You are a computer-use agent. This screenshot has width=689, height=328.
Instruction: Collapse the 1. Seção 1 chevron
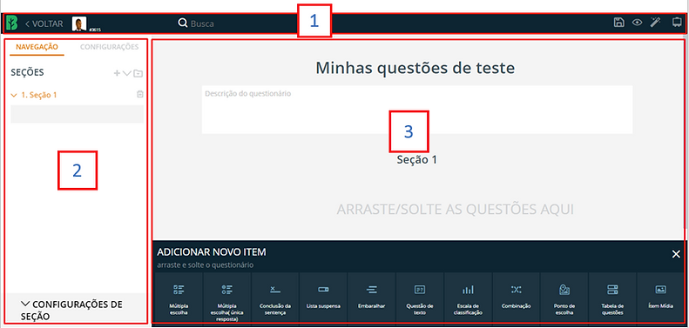tap(14, 95)
